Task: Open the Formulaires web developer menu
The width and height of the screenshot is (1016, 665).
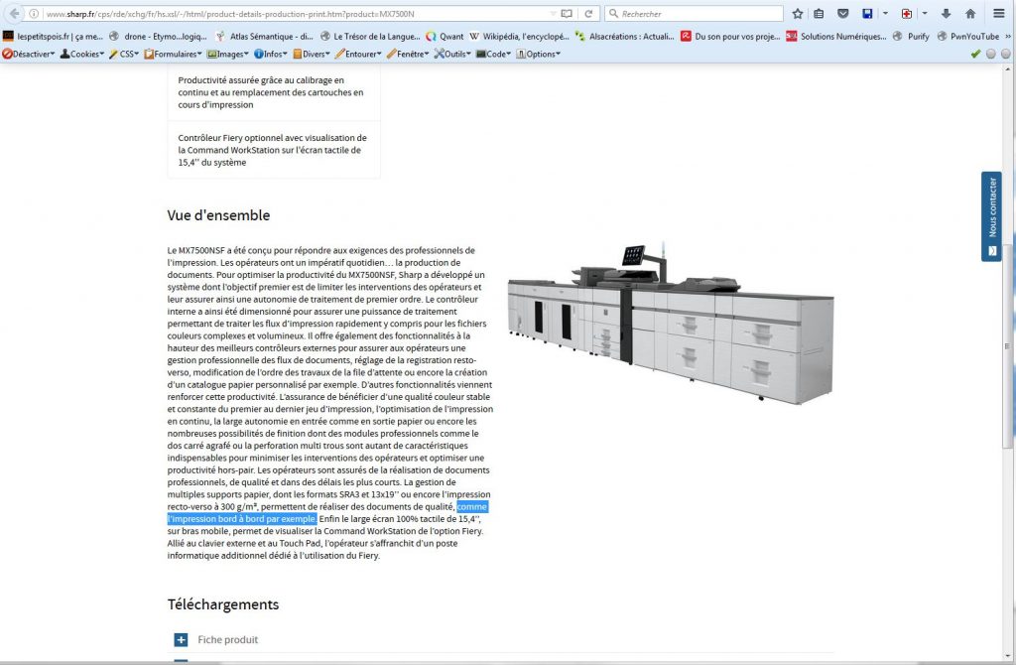Action: (173, 54)
